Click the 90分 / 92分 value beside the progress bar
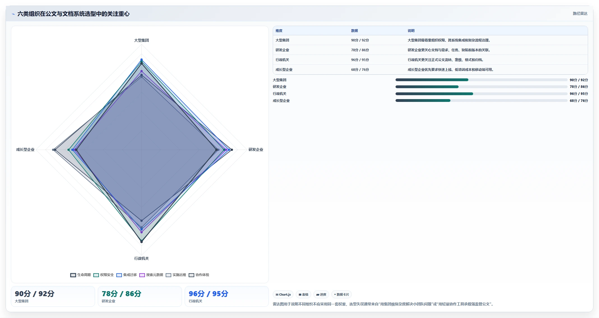The width and height of the screenshot is (599, 318). [x=579, y=80]
